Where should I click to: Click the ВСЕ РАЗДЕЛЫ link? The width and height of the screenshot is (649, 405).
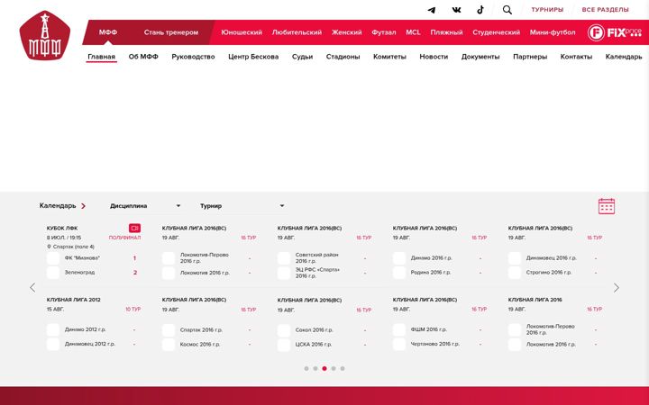605,10
